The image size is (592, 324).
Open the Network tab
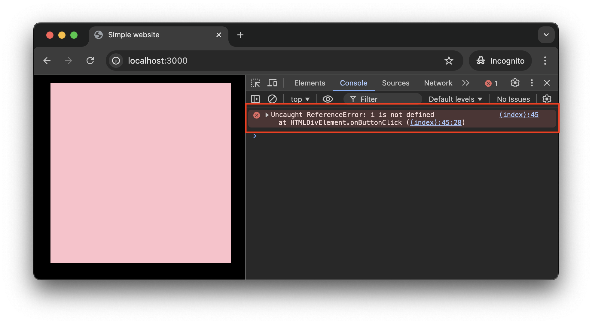(438, 83)
